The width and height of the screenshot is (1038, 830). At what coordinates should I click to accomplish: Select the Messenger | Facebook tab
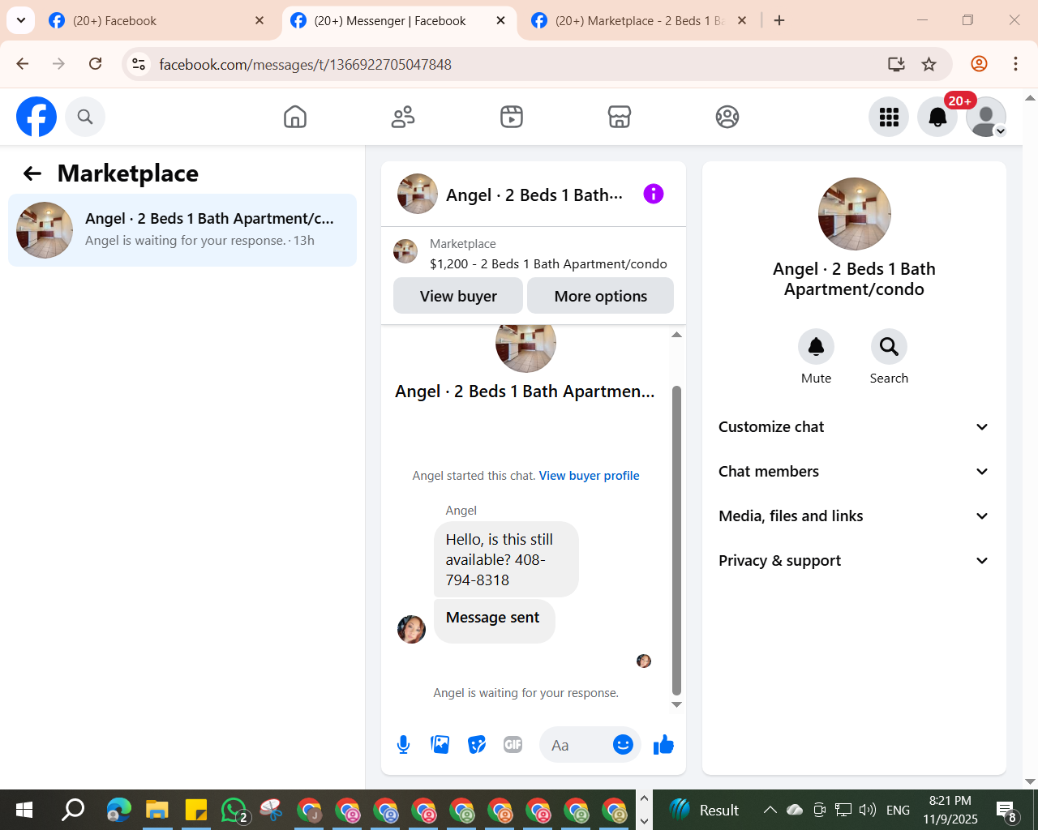[399, 21]
